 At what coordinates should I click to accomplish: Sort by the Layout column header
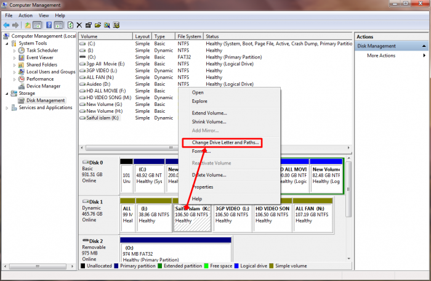[142, 36]
